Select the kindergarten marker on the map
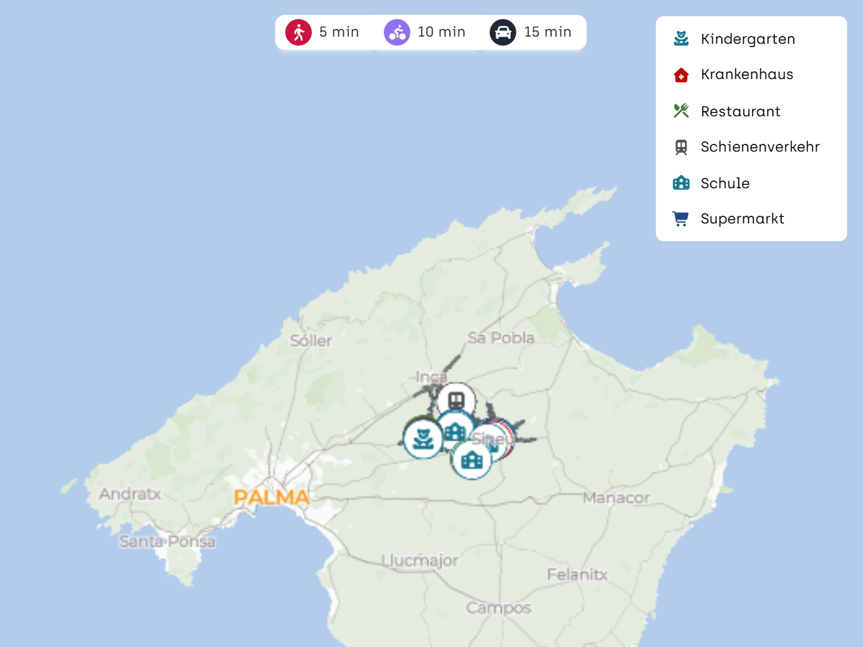 click(x=423, y=439)
